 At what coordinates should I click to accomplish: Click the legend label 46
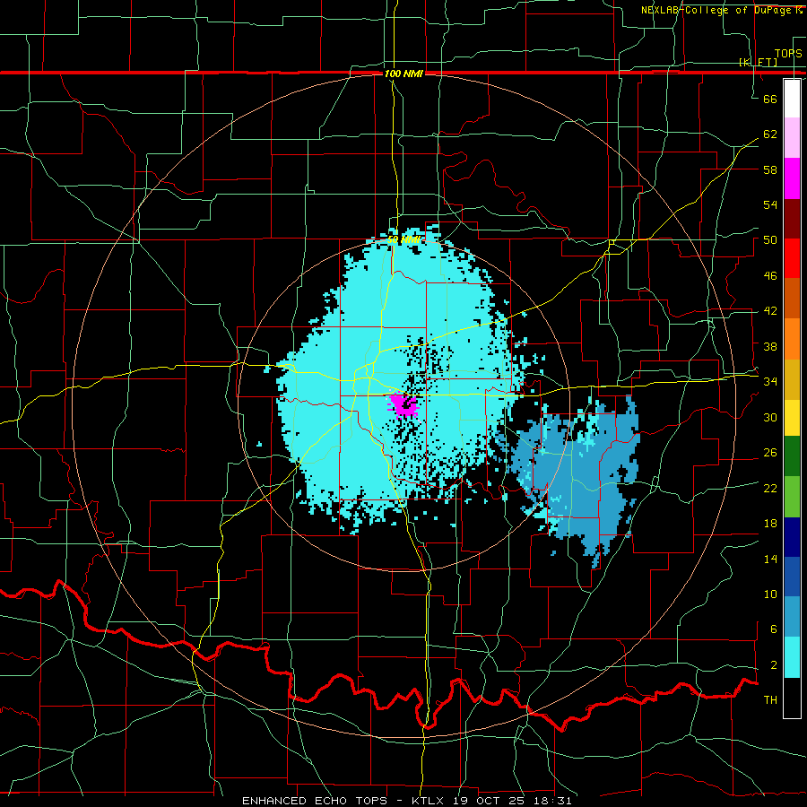coord(770,275)
